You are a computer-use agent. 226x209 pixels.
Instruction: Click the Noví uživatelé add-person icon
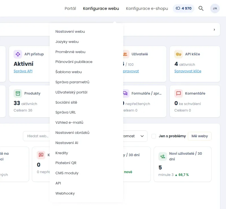[x=163, y=156]
